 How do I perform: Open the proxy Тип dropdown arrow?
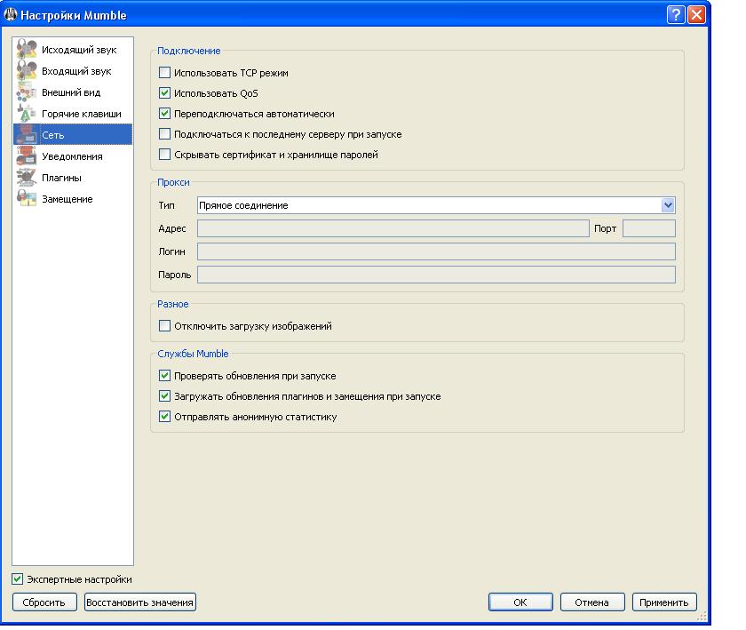pos(668,205)
